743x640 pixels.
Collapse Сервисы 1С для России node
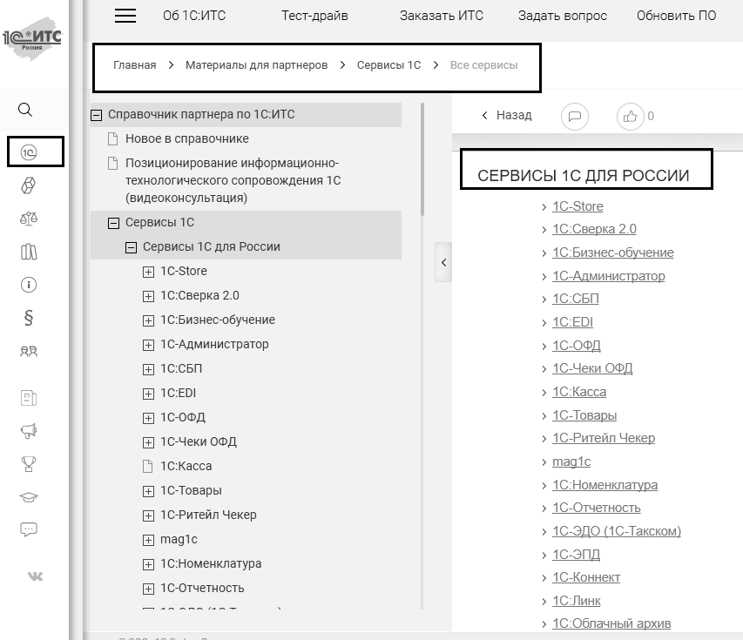click(x=132, y=247)
